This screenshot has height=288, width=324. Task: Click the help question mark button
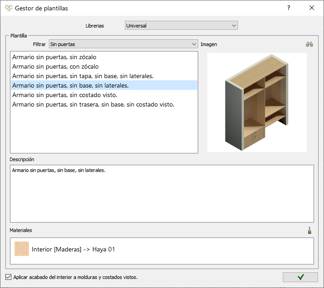[x=289, y=8]
